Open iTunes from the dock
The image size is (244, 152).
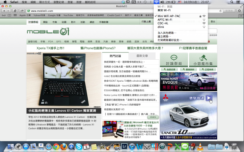pos(132,146)
